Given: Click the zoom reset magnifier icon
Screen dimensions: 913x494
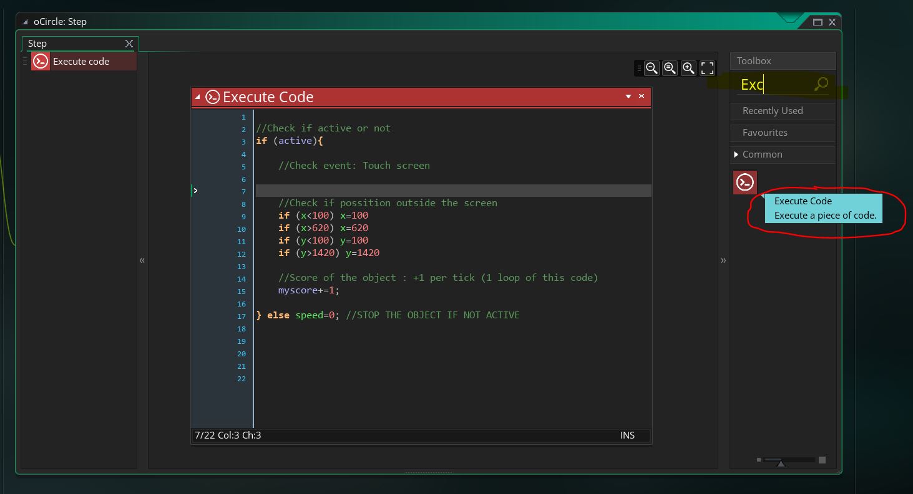Looking at the screenshot, I should pyautogui.click(x=670, y=68).
